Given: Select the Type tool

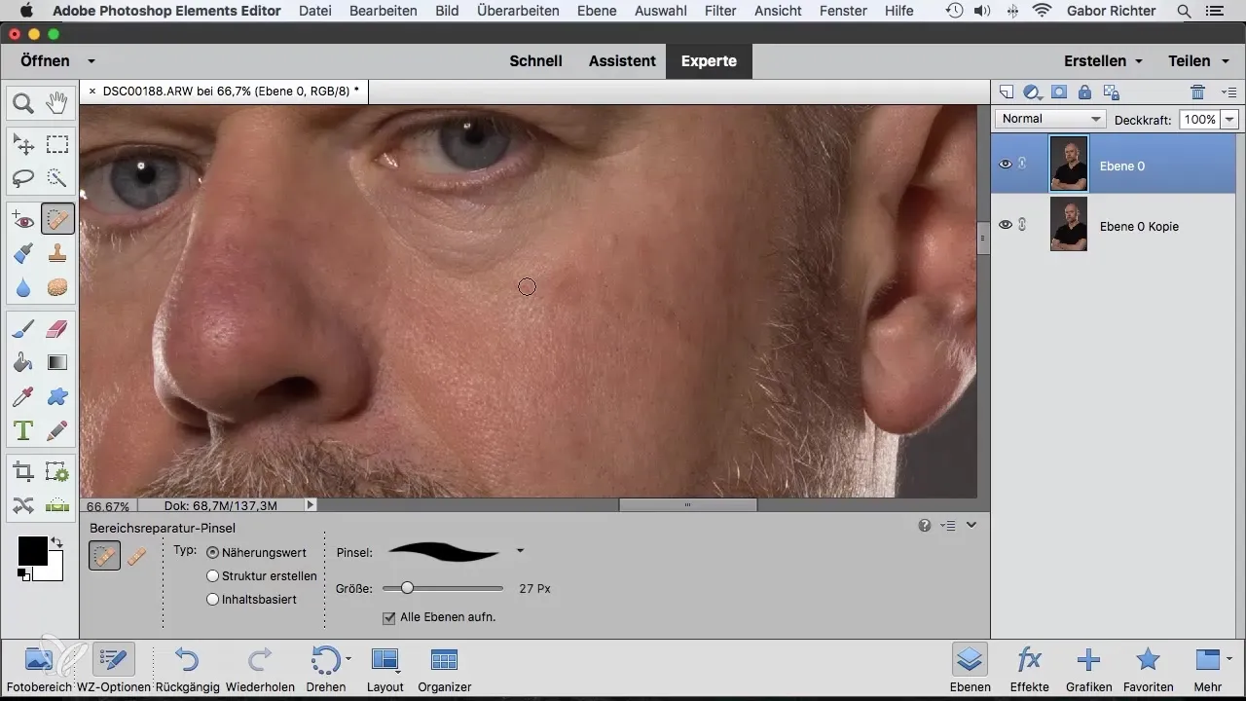Looking at the screenshot, I should coord(23,429).
